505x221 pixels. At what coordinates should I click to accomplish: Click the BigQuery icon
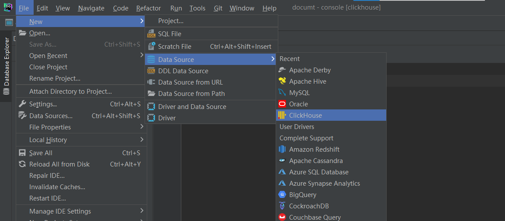[283, 195]
